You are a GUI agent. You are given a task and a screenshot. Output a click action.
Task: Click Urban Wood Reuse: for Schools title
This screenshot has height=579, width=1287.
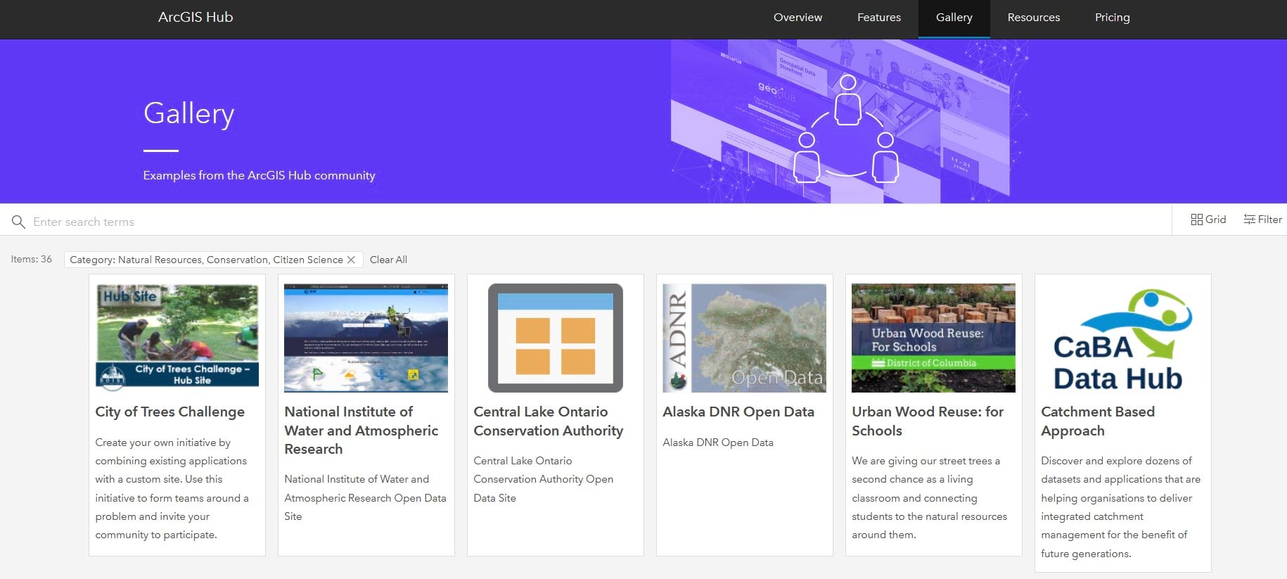928,421
